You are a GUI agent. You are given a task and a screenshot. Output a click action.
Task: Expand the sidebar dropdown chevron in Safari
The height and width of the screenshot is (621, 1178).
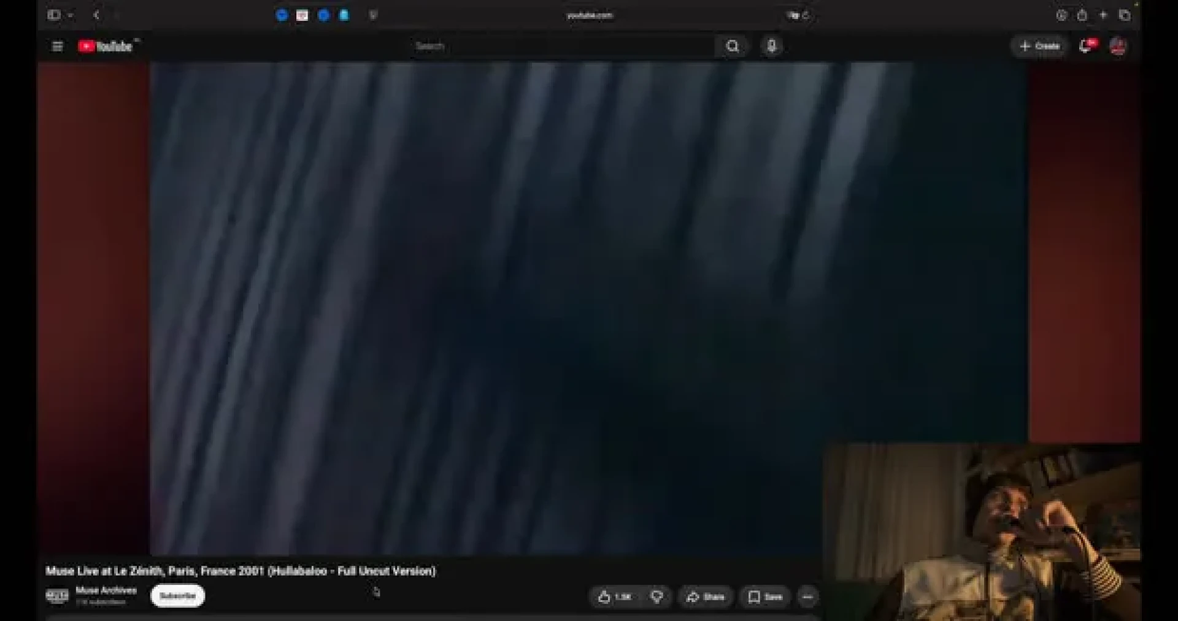tap(71, 15)
